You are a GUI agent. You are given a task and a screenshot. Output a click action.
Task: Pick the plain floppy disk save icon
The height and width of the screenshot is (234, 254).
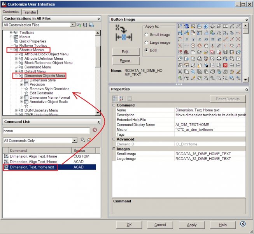[x=225, y=52]
